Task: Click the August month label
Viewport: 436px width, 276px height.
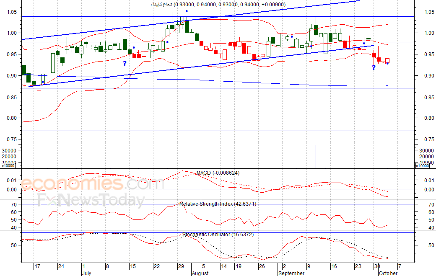Action: point(200,273)
